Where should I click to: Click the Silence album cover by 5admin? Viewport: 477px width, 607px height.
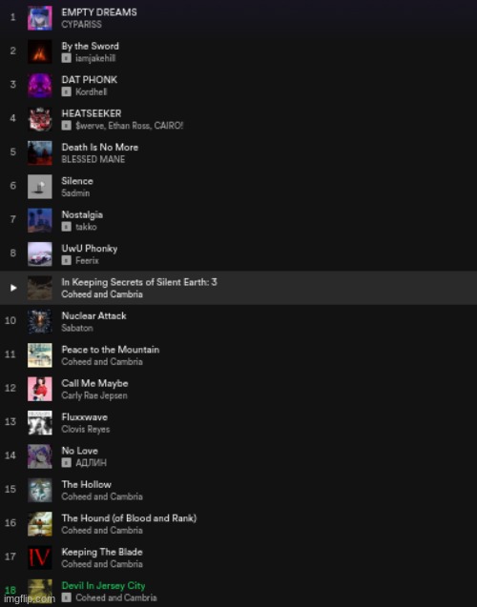(39, 186)
